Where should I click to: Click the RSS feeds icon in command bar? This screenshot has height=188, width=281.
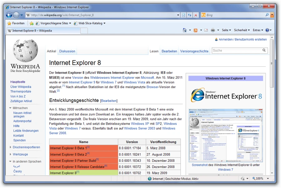[x=195, y=30]
